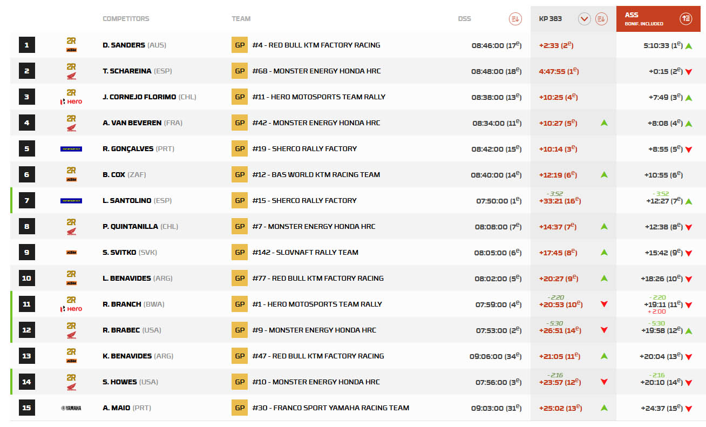Sort the table by KP 383 times
Viewport: 706px width, 427px height.
point(601,19)
